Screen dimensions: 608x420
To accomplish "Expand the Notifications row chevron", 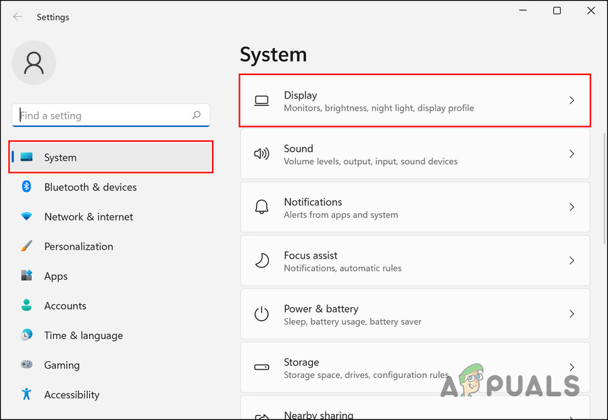I will (x=572, y=207).
